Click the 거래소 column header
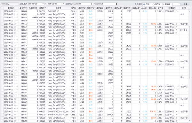192x123 pixels. click(x=74, y=8)
